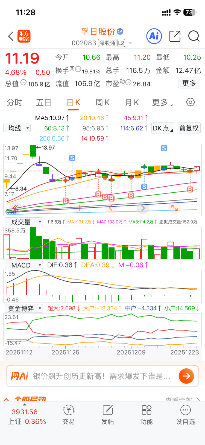Open chart settings gear icon
Screen dimensions: 205x445
click(191, 102)
